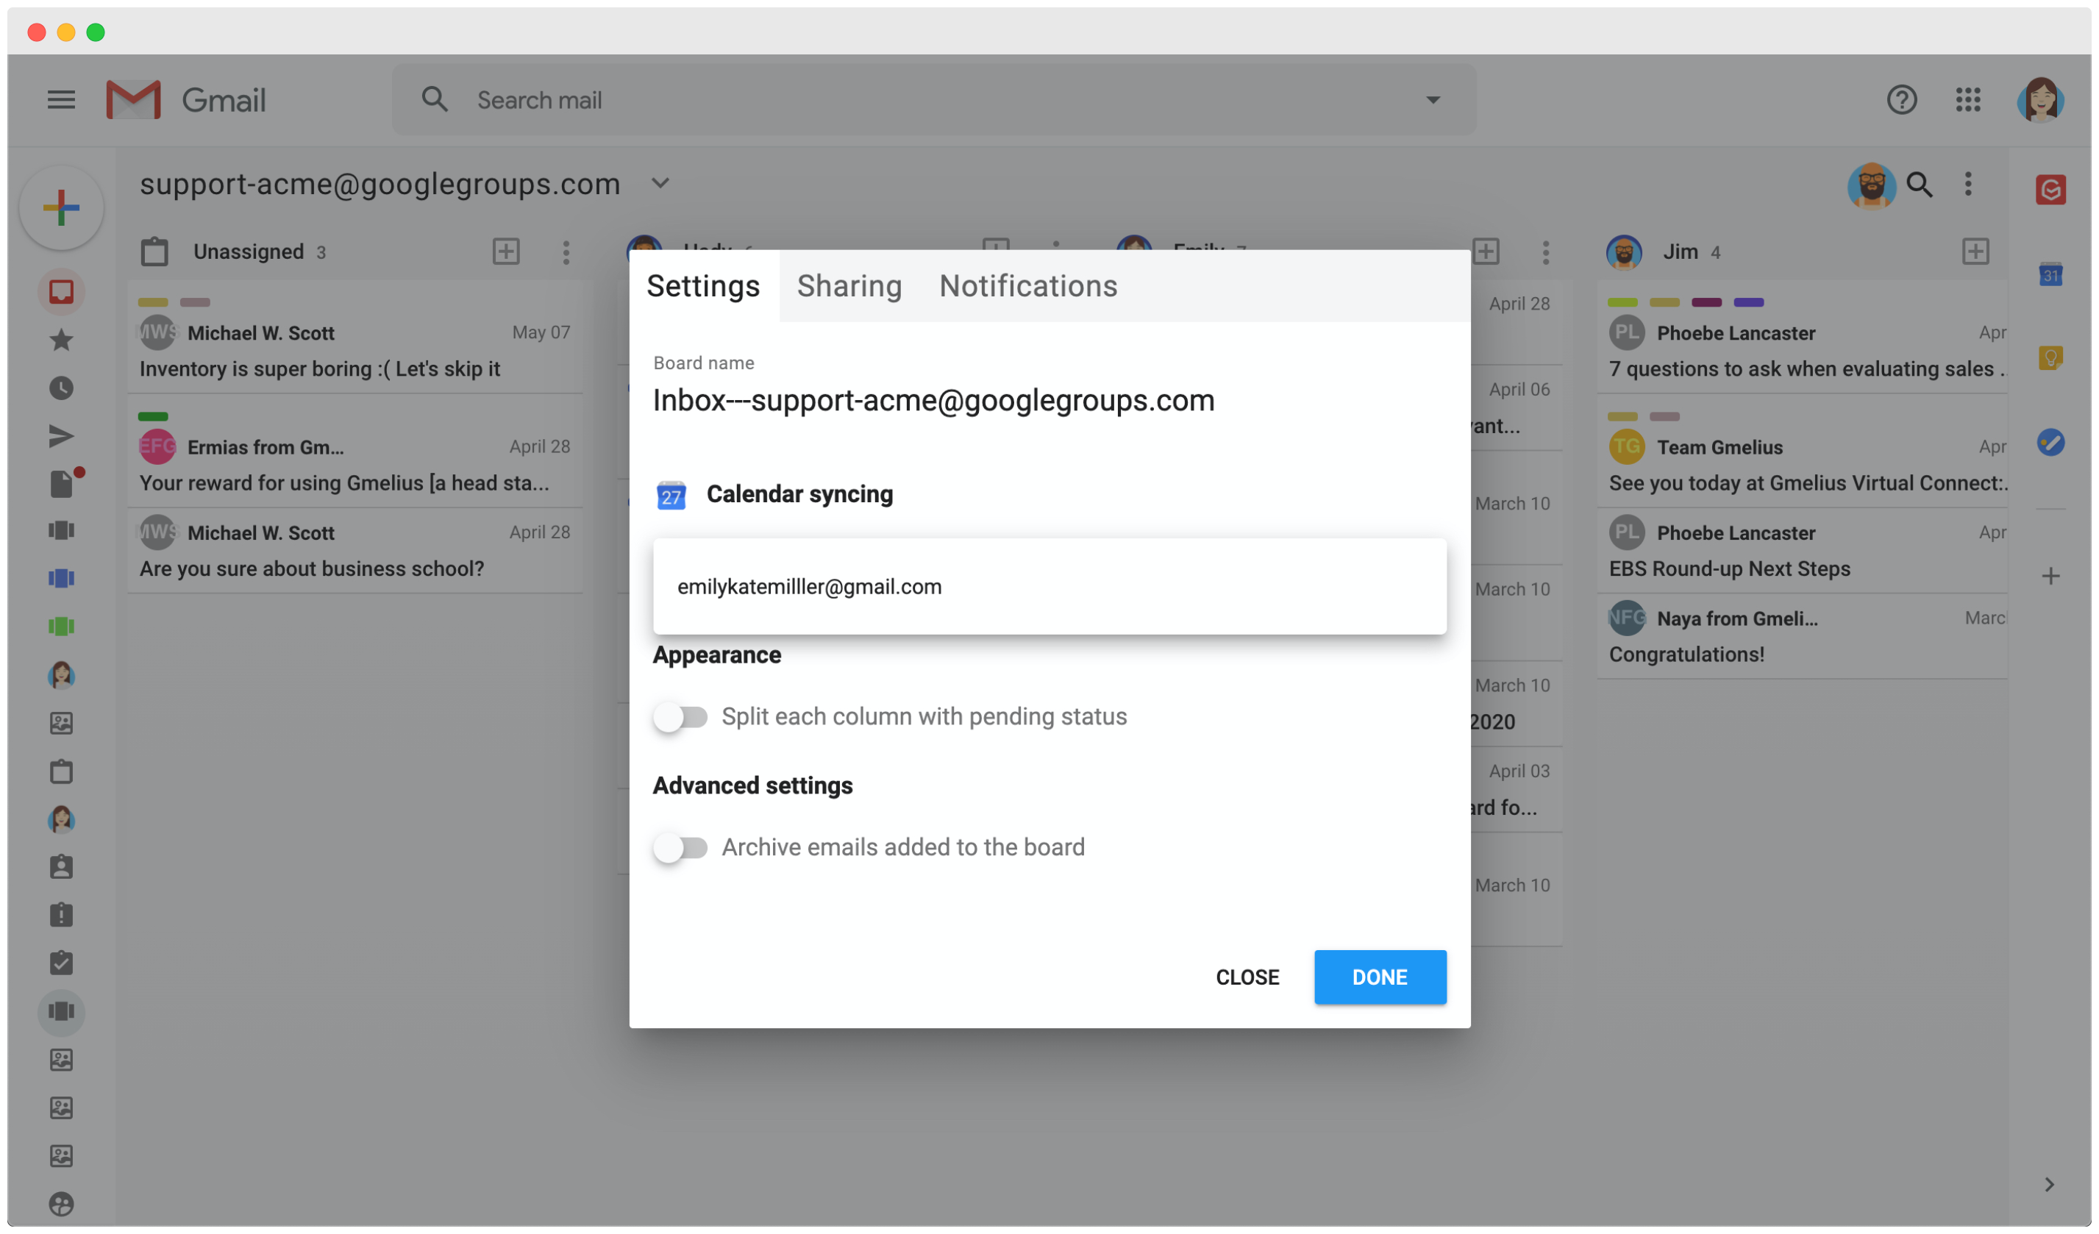
Task: Open Google Calendar in the side panel
Action: pyautogui.click(x=2050, y=274)
